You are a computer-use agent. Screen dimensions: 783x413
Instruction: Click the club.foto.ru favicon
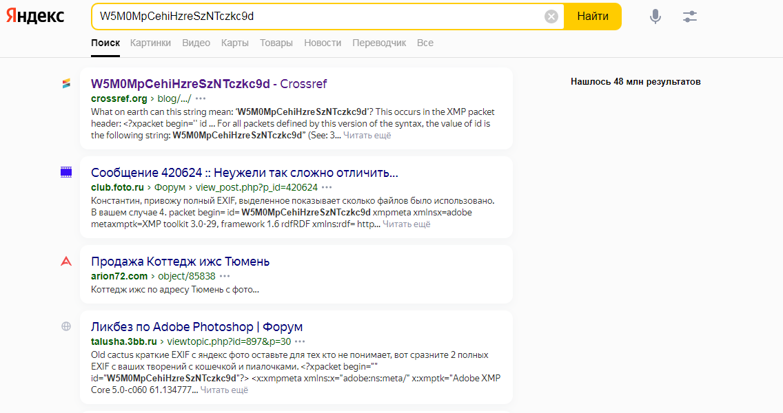(x=66, y=172)
